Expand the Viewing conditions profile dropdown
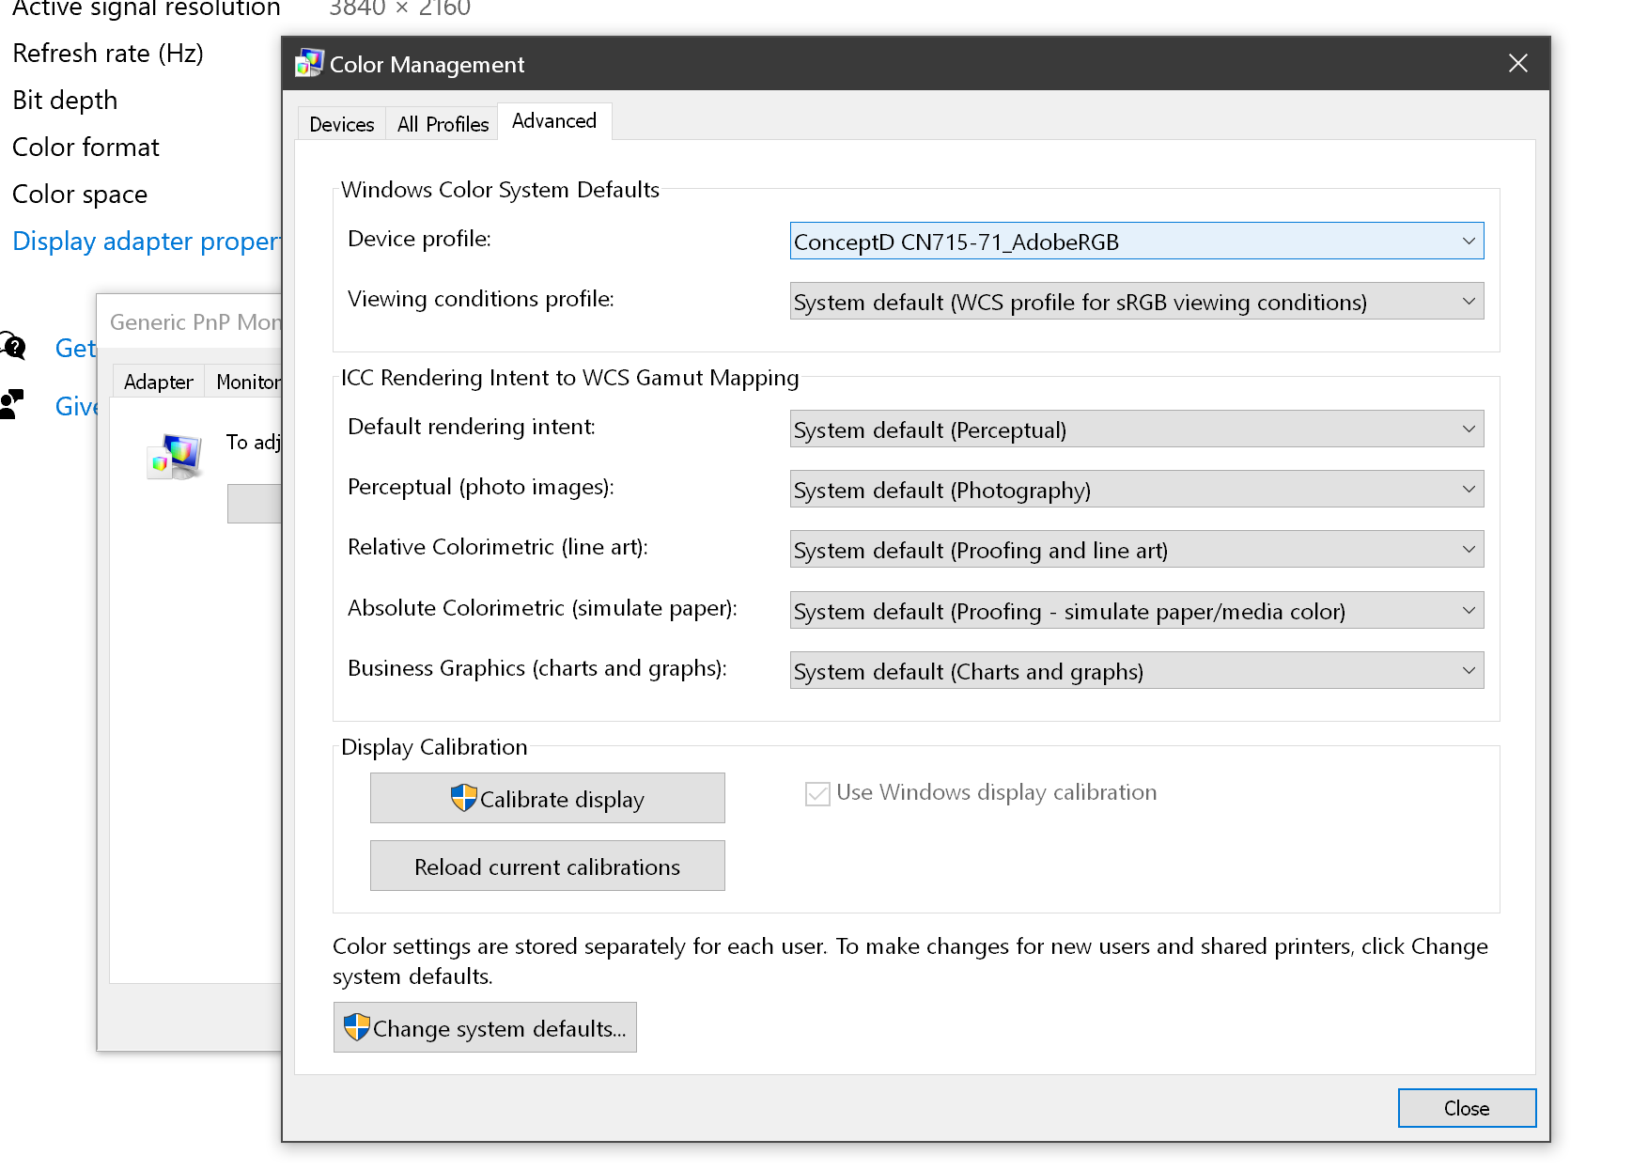Image resolution: width=1648 pixels, height=1171 pixels. click(1137, 302)
